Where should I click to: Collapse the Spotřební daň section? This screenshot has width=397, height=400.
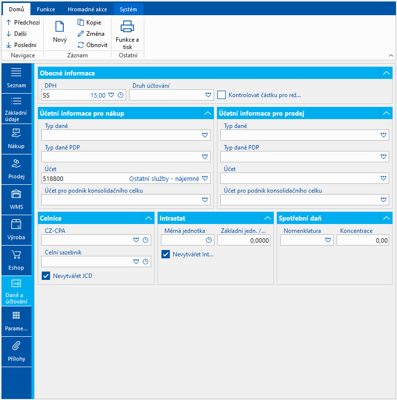coord(386,218)
